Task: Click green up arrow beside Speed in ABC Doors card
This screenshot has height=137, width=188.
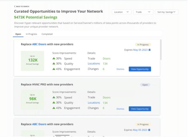Action: [x=54, y=59]
